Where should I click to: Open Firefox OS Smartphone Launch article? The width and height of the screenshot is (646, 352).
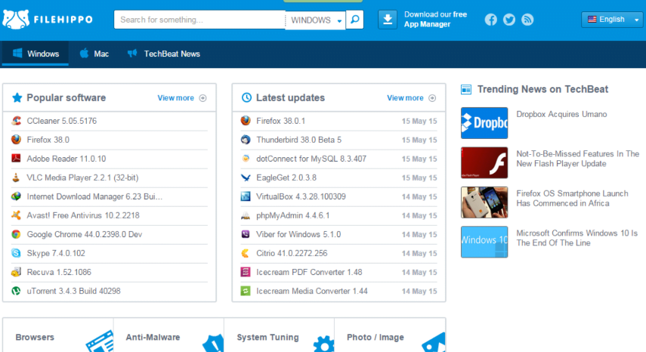572,199
